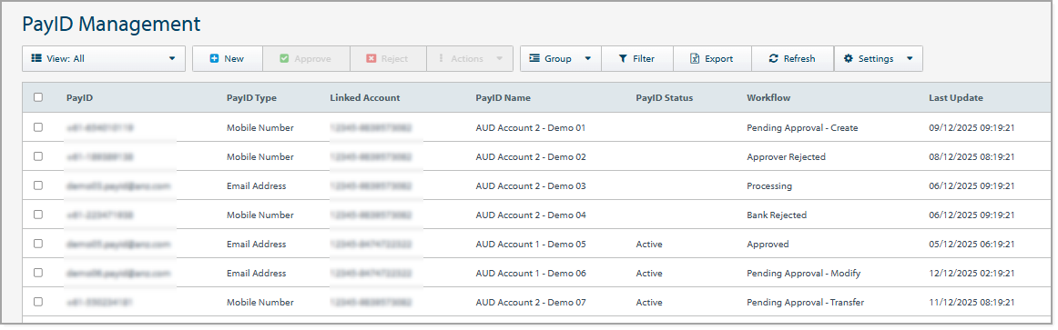Check the row for AUD Account 2 - Demo 07
The image size is (1058, 330).
point(38,302)
